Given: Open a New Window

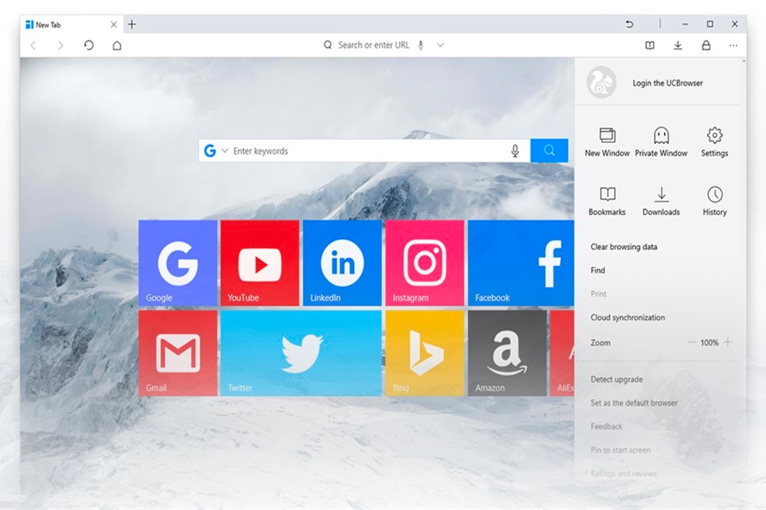Looking at the screenshot, I should (607, 142).
